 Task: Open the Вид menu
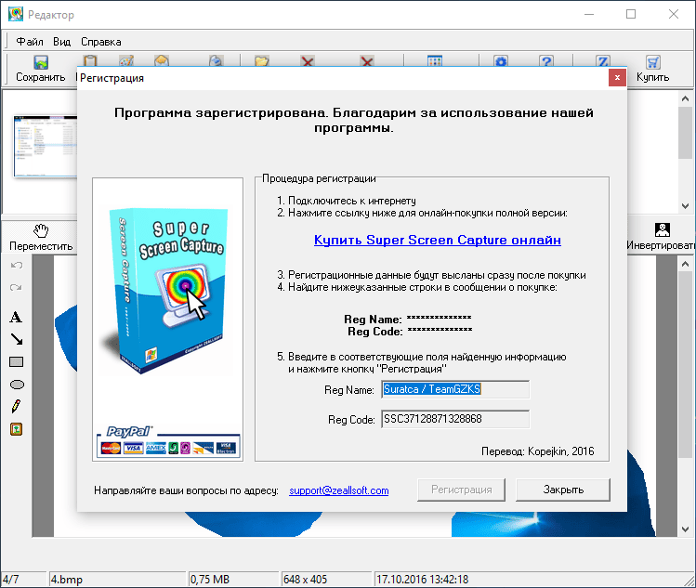61,42
